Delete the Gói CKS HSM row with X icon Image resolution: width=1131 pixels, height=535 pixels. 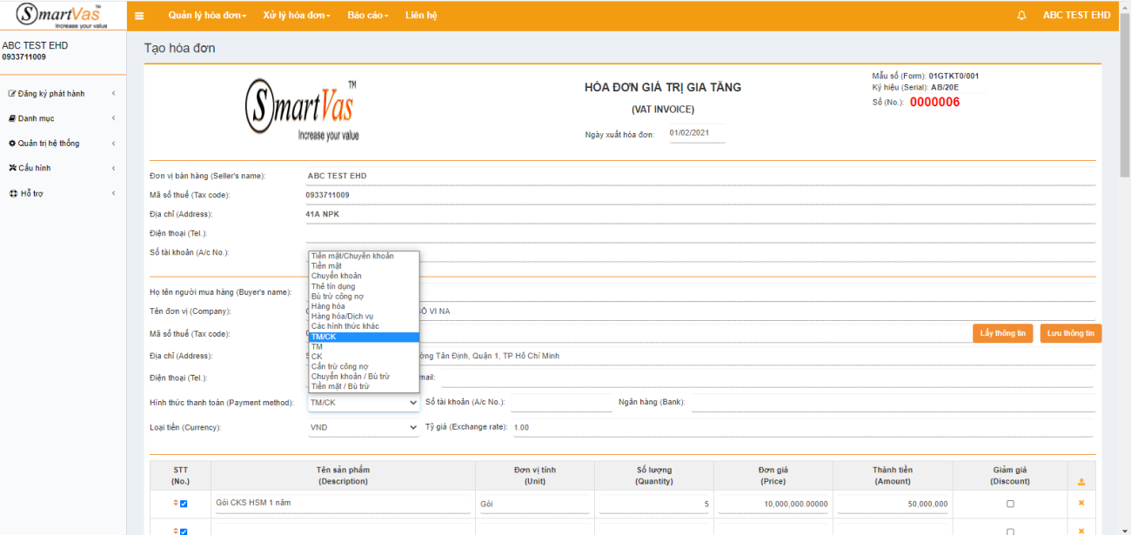(x=1081, y=504)
